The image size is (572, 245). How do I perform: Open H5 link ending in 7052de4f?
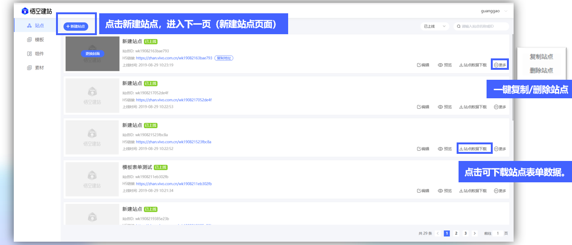[174, 100]
